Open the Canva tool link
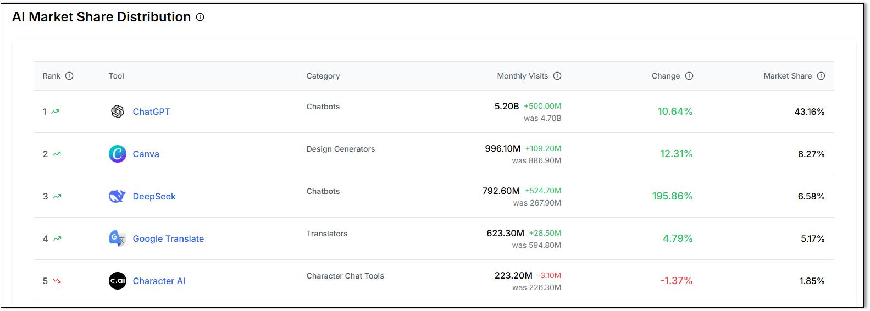 click(x=146, y=154)
